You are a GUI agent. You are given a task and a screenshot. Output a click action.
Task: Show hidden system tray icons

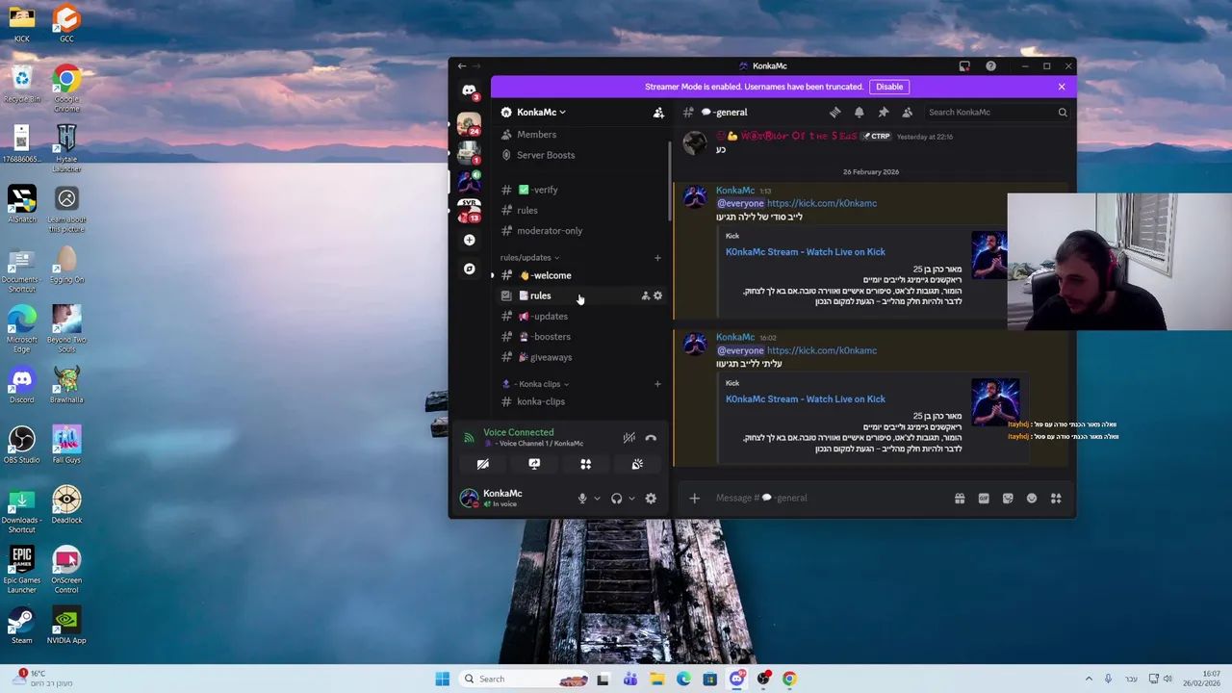point(1089,679)
